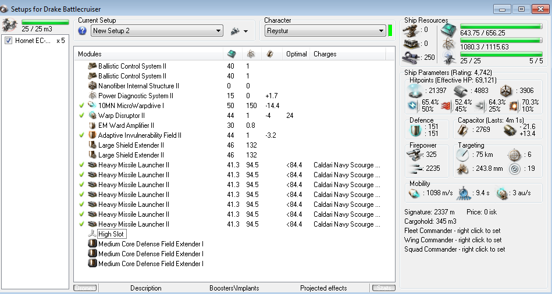Open the Boosters\Implants tab
The image size is (552, 294).
click(x=234, y=288)
